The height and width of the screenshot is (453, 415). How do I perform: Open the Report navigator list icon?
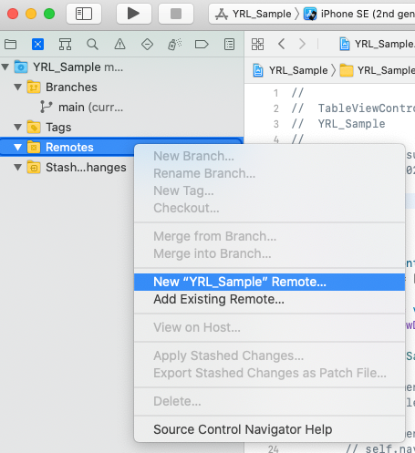(x=229, y=45)
